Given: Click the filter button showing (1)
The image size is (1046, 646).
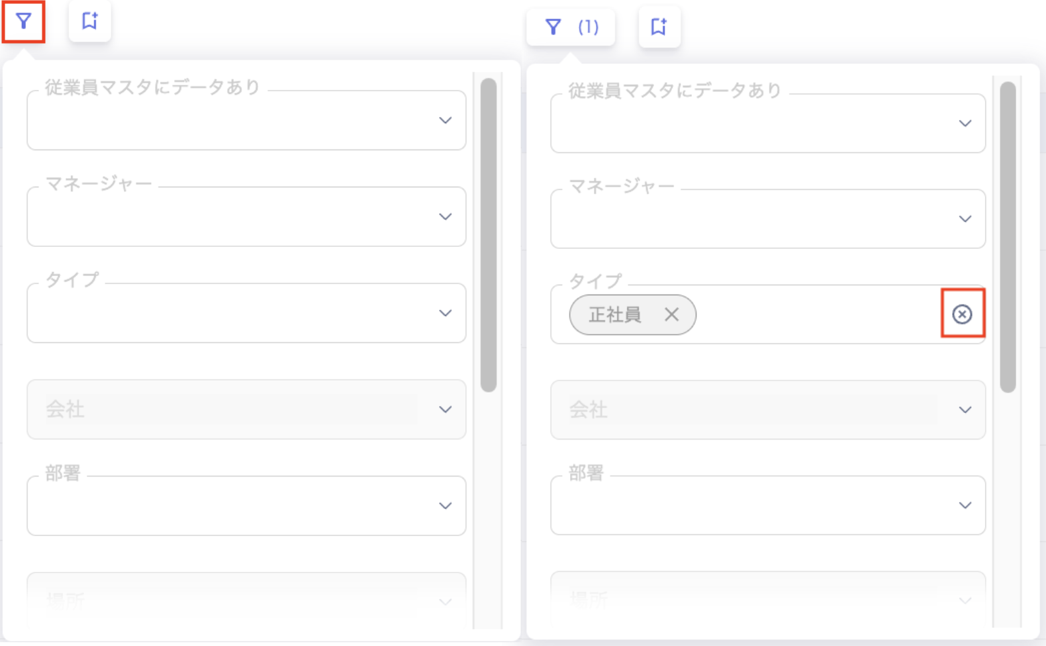Looking at the screenshot, I should click(570, 27).
